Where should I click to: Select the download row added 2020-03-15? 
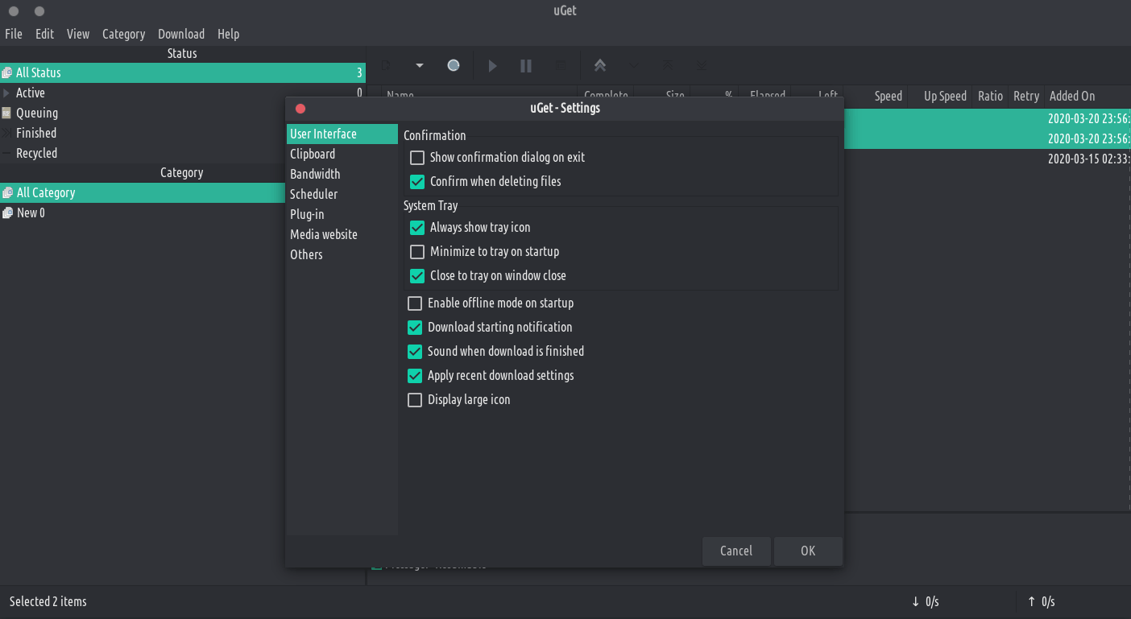point(987,159)
